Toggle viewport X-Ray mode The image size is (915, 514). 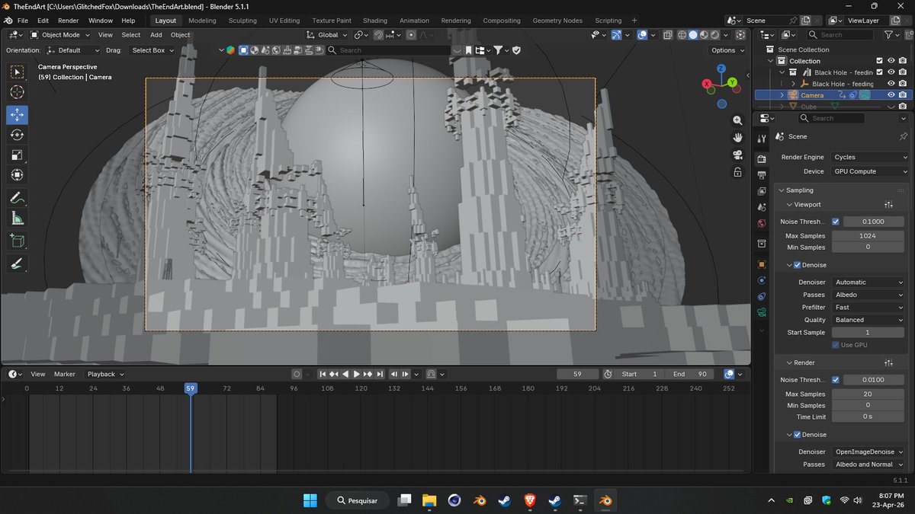click(667, 35)
